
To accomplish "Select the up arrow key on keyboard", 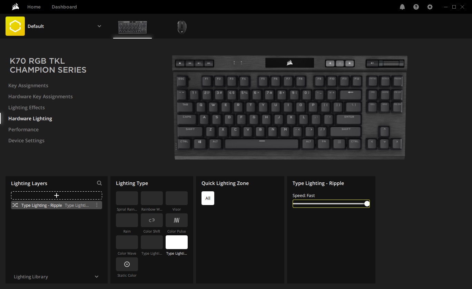I will tap(384, 131).
